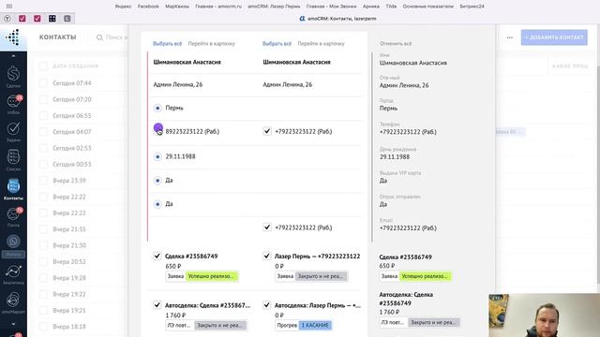Click the Сегодня 07:20 date cell
This screenshot has width=600, height=337.
coord(72,99)
